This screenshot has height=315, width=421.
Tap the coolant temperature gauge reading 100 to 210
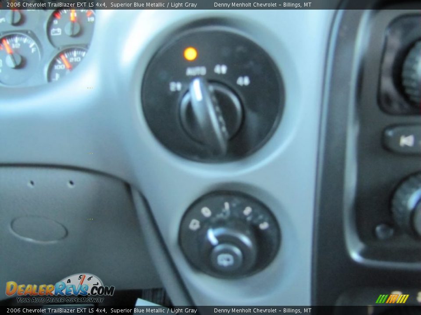67,65
